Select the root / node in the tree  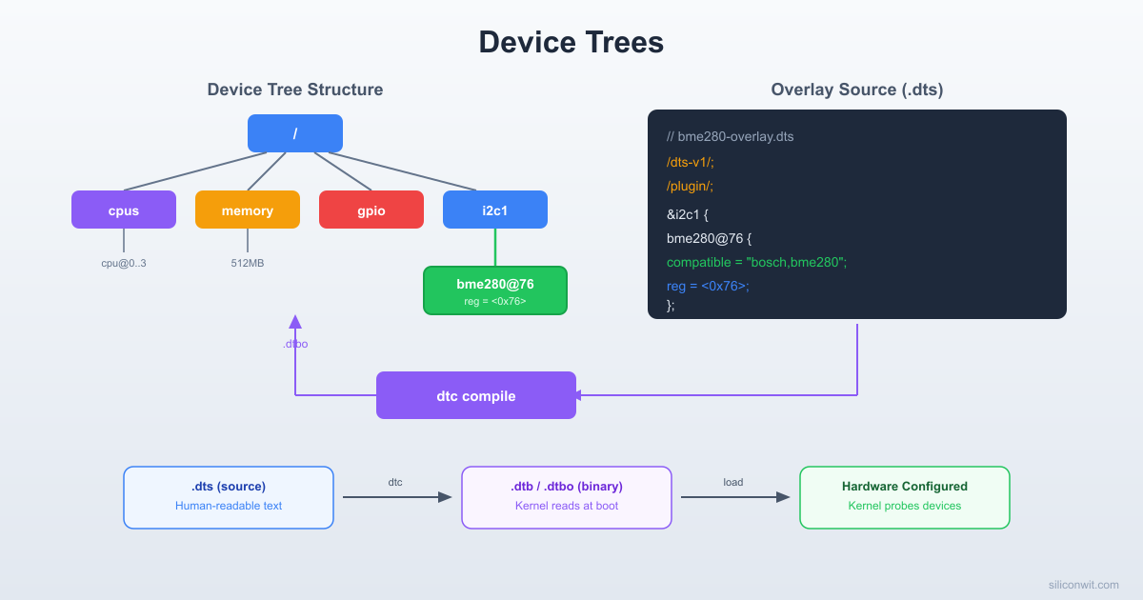point(295,133)
